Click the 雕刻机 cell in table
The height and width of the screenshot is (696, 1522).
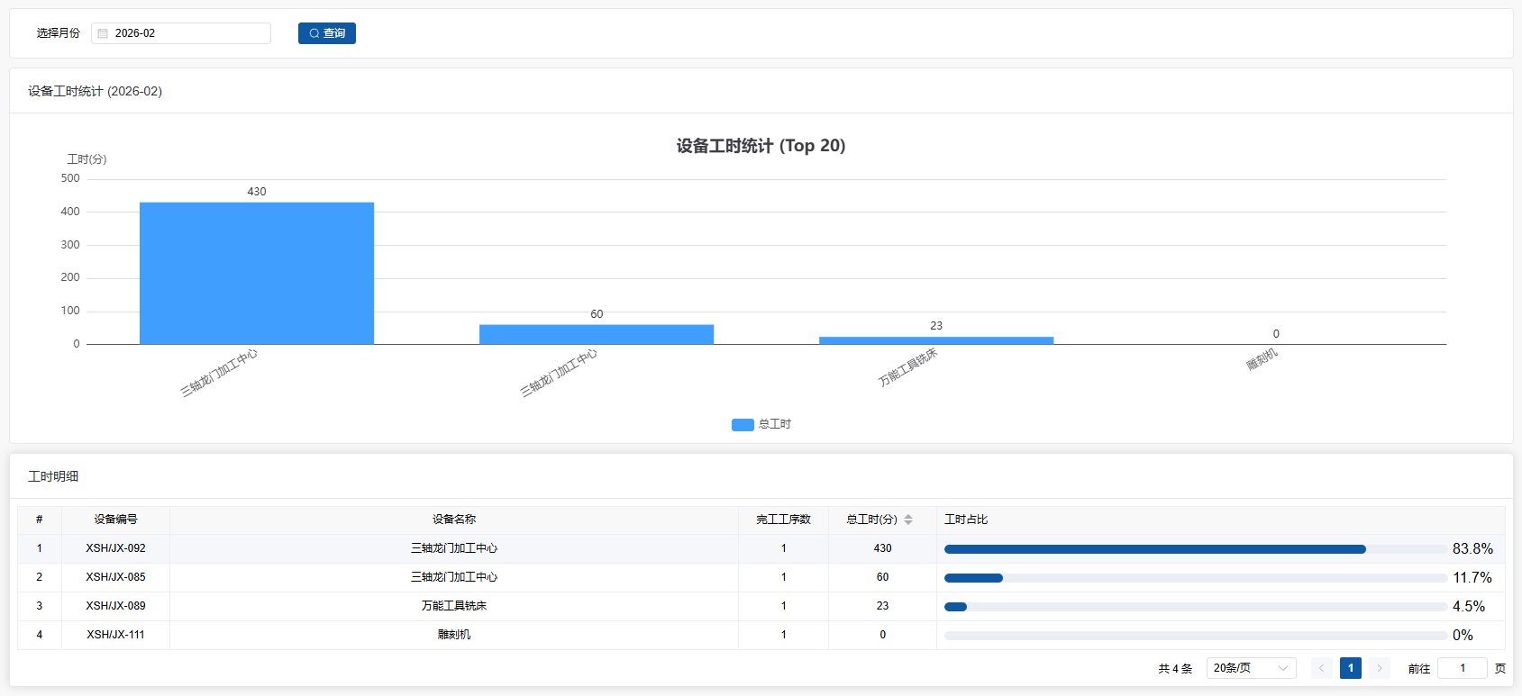(454, 635)
